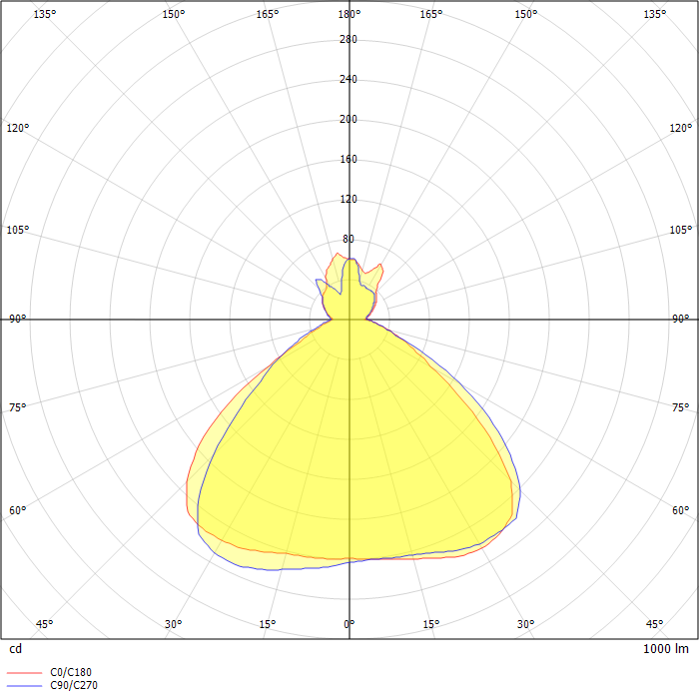The width and height of the screenshot is (699, 699).
Task: Click the top-left 165° angle label
Action: point(267,14)
